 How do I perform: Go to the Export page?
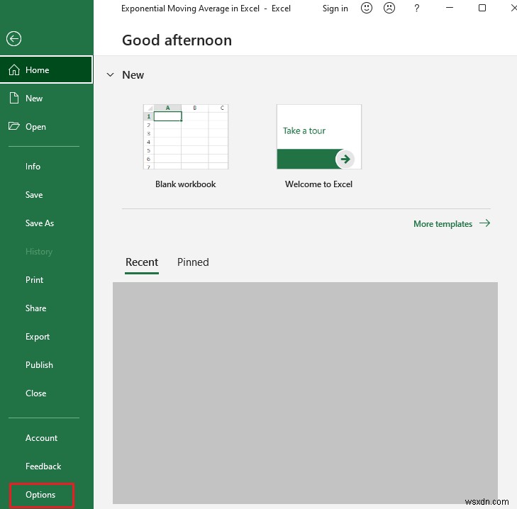[x=38, y=337]
